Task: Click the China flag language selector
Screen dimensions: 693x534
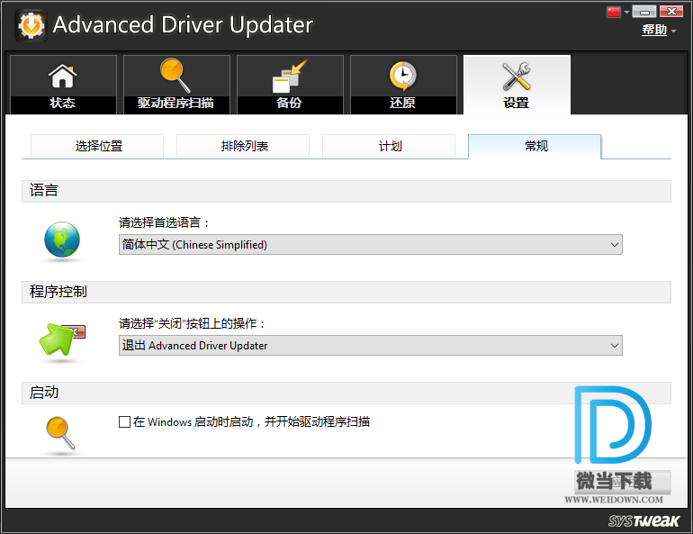Action: (x=614, y=12)
